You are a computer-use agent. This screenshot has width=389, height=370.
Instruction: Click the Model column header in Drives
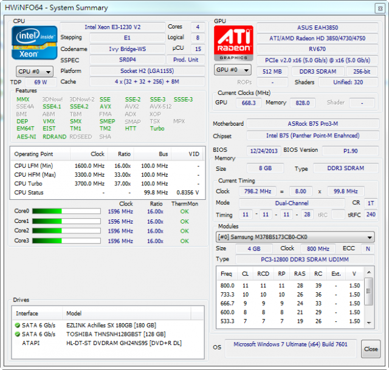coord(126,313)
